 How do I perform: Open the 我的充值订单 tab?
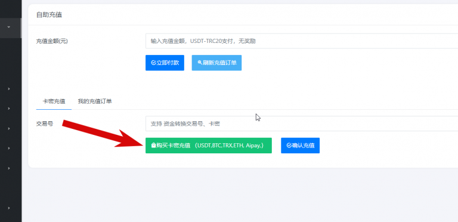point(95,101)
